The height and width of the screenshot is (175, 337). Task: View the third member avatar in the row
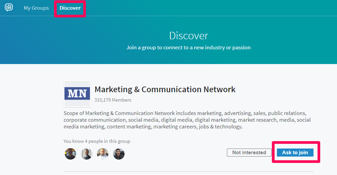pyautogui.click(x=103, y=154)
